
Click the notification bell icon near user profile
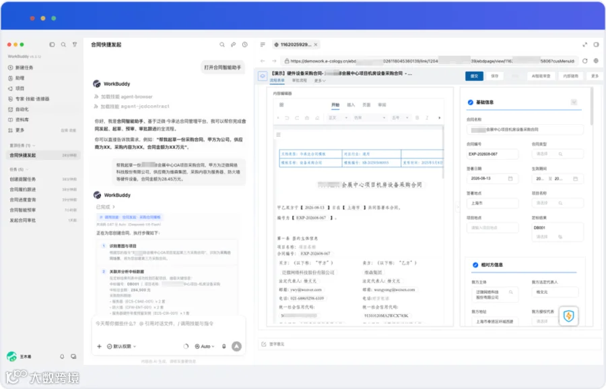point(62,356)
